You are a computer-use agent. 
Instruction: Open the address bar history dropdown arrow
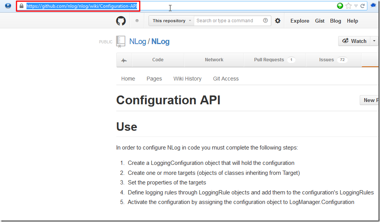[356, 6]
